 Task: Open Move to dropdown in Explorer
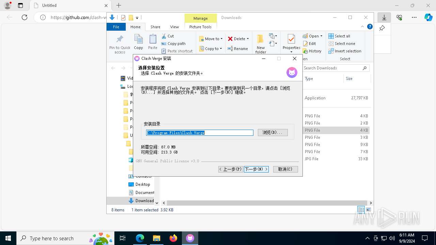click(x=211, y=39)
